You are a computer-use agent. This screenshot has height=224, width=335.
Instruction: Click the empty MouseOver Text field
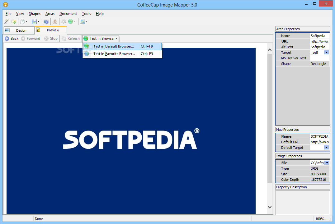coord(320,58)
